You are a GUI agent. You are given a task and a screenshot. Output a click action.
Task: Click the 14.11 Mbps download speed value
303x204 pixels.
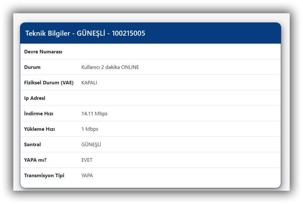point(94,114)
